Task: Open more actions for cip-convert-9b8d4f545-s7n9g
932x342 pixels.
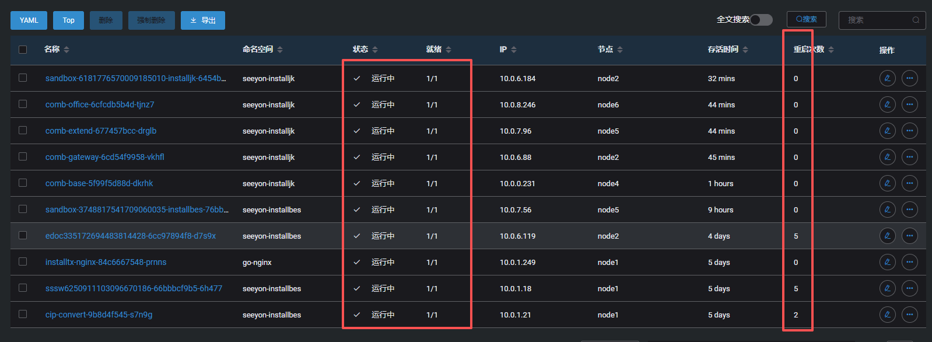Action: click(x=909, y=315)
